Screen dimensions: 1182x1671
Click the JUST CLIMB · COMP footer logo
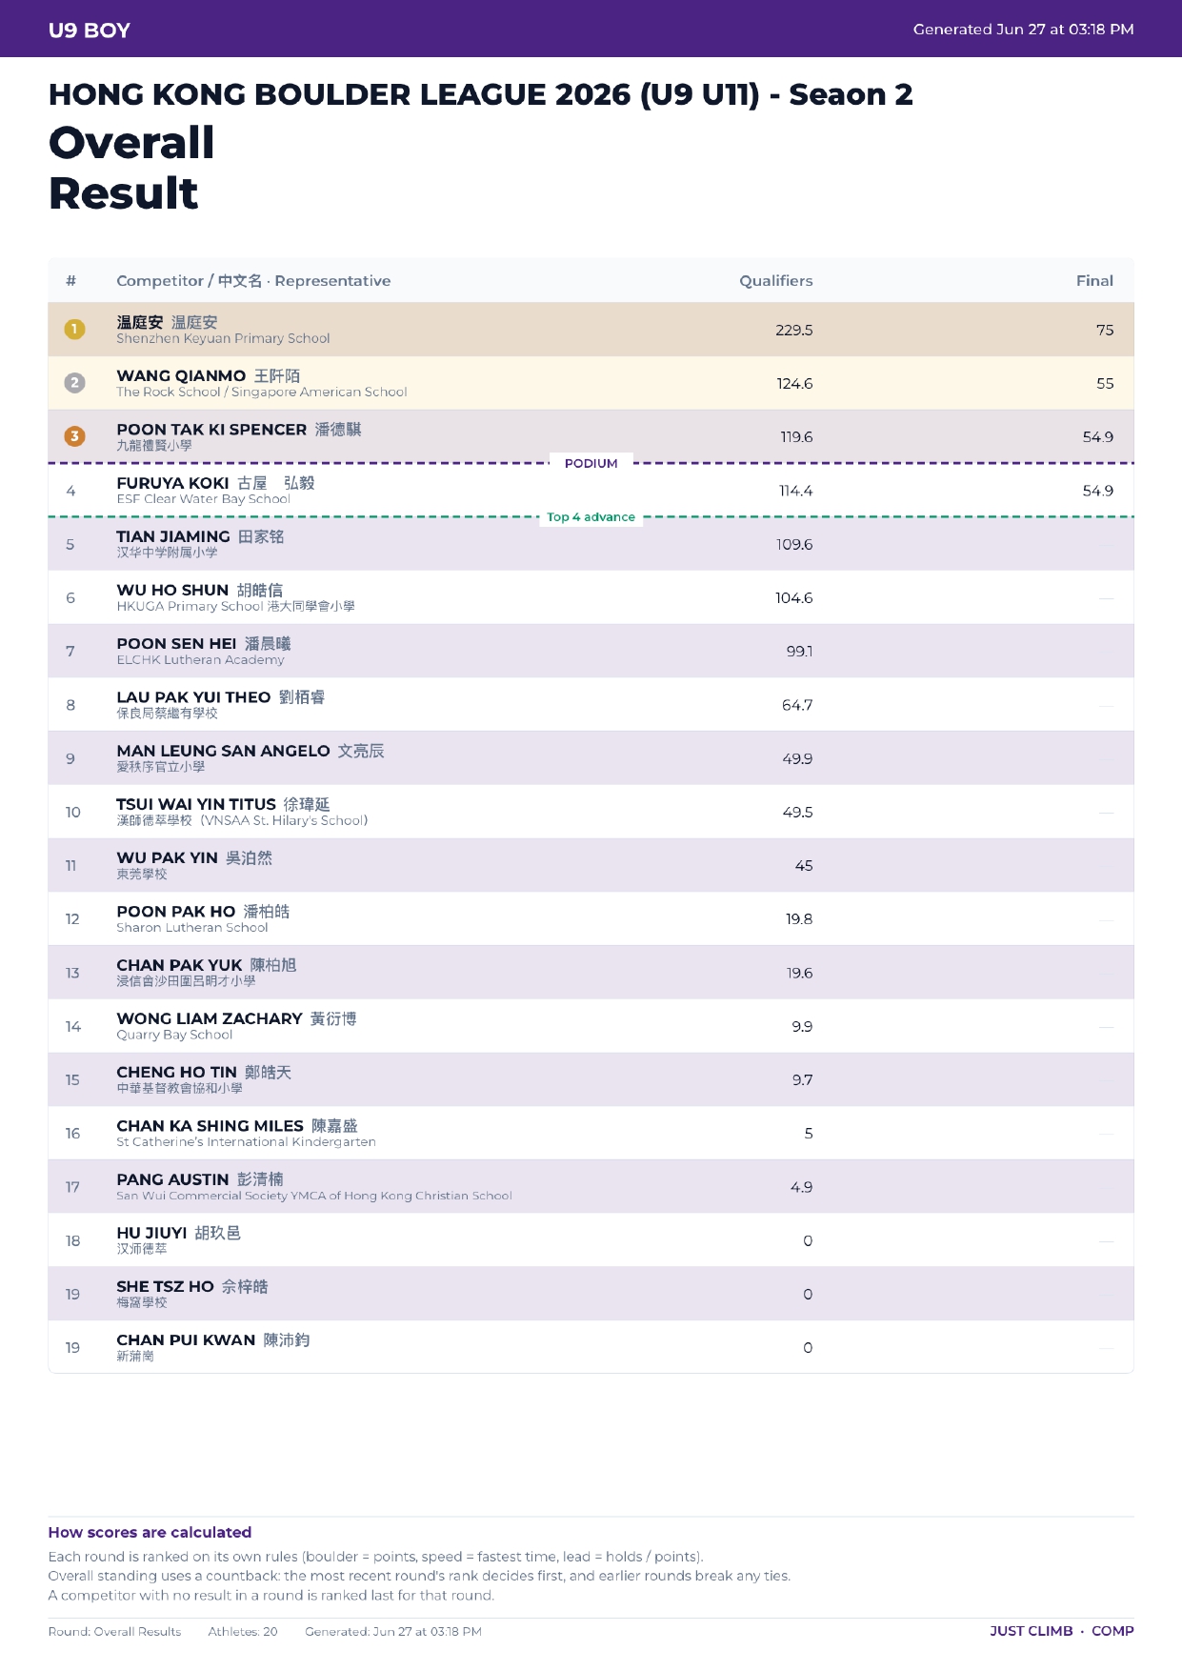click(x=1062, y=1631)
